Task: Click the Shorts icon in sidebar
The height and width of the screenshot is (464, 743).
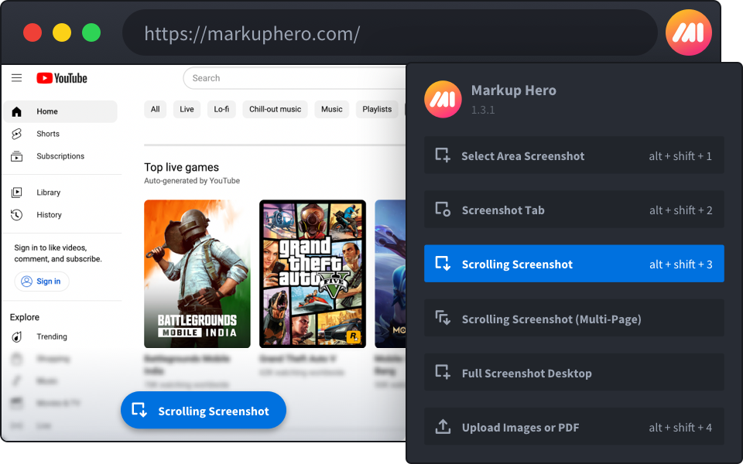Action: pyautogui.click(x=16, y=134)
